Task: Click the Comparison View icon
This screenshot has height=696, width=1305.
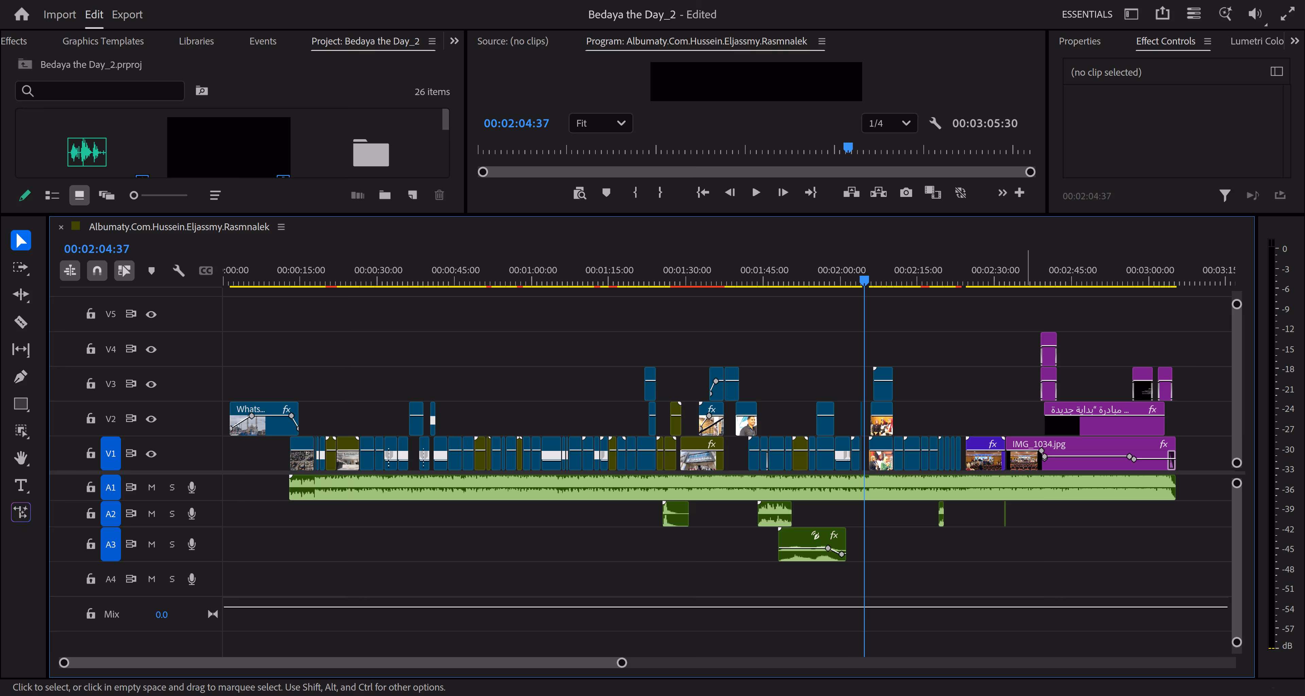Action: 933,193
